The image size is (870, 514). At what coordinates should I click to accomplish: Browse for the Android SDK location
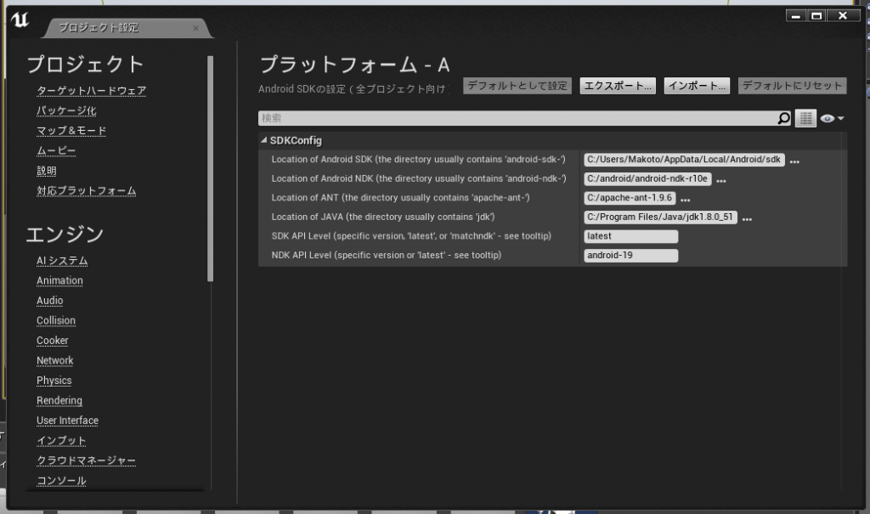[794, 161]
